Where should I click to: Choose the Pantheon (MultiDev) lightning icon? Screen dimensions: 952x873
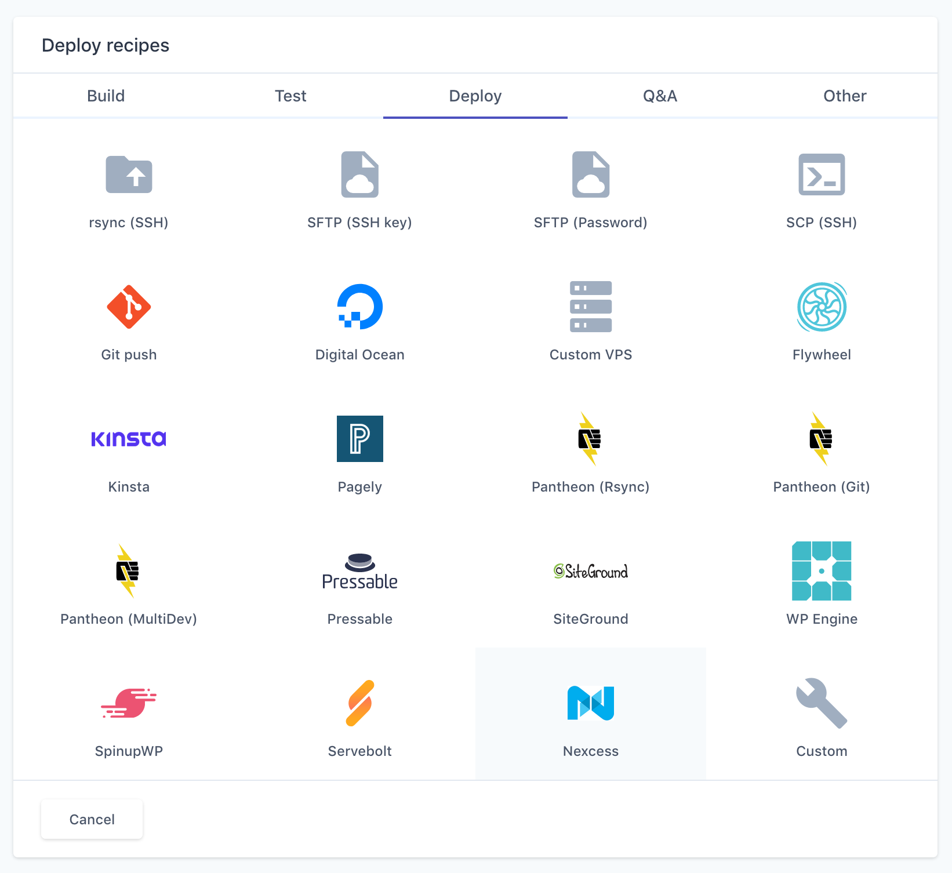[x=127, y=571]
